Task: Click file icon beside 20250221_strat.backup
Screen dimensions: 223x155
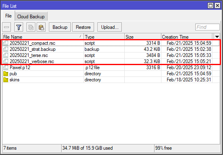Action: click(6, 49)
